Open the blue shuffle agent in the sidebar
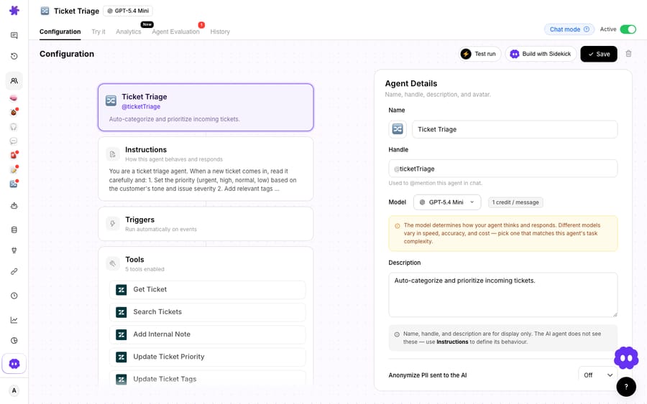 (14, 184)
